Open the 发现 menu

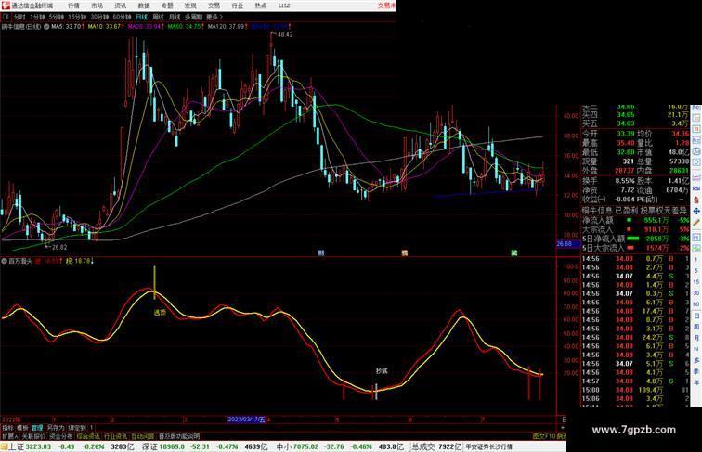tap(190, 6)
